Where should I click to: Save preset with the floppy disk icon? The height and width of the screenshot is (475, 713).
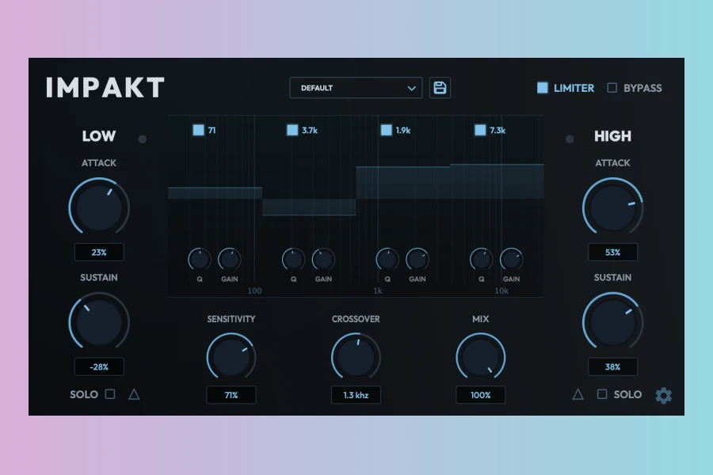440,88
